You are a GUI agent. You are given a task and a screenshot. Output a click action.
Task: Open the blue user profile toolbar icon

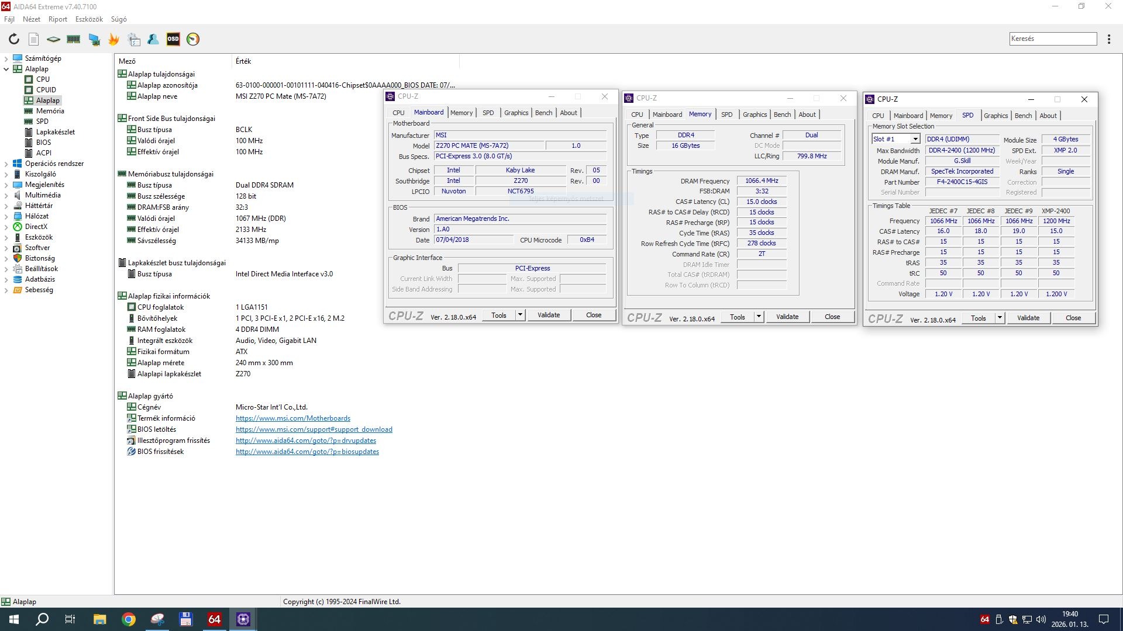coord(153,39)
